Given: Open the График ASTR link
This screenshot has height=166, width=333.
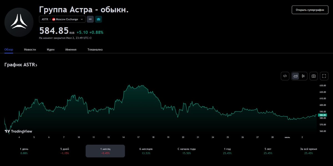Looking at the screenshot, I should (x=21, y=65).
